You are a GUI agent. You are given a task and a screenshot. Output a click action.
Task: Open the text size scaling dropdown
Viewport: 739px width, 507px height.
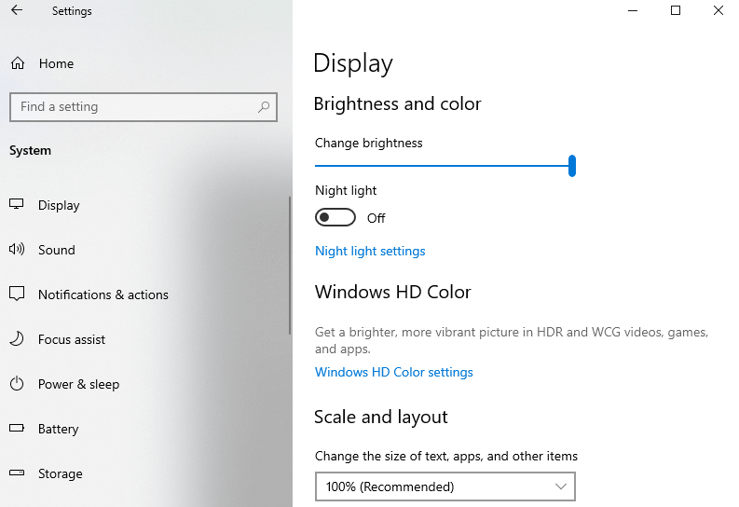point(445,486)
